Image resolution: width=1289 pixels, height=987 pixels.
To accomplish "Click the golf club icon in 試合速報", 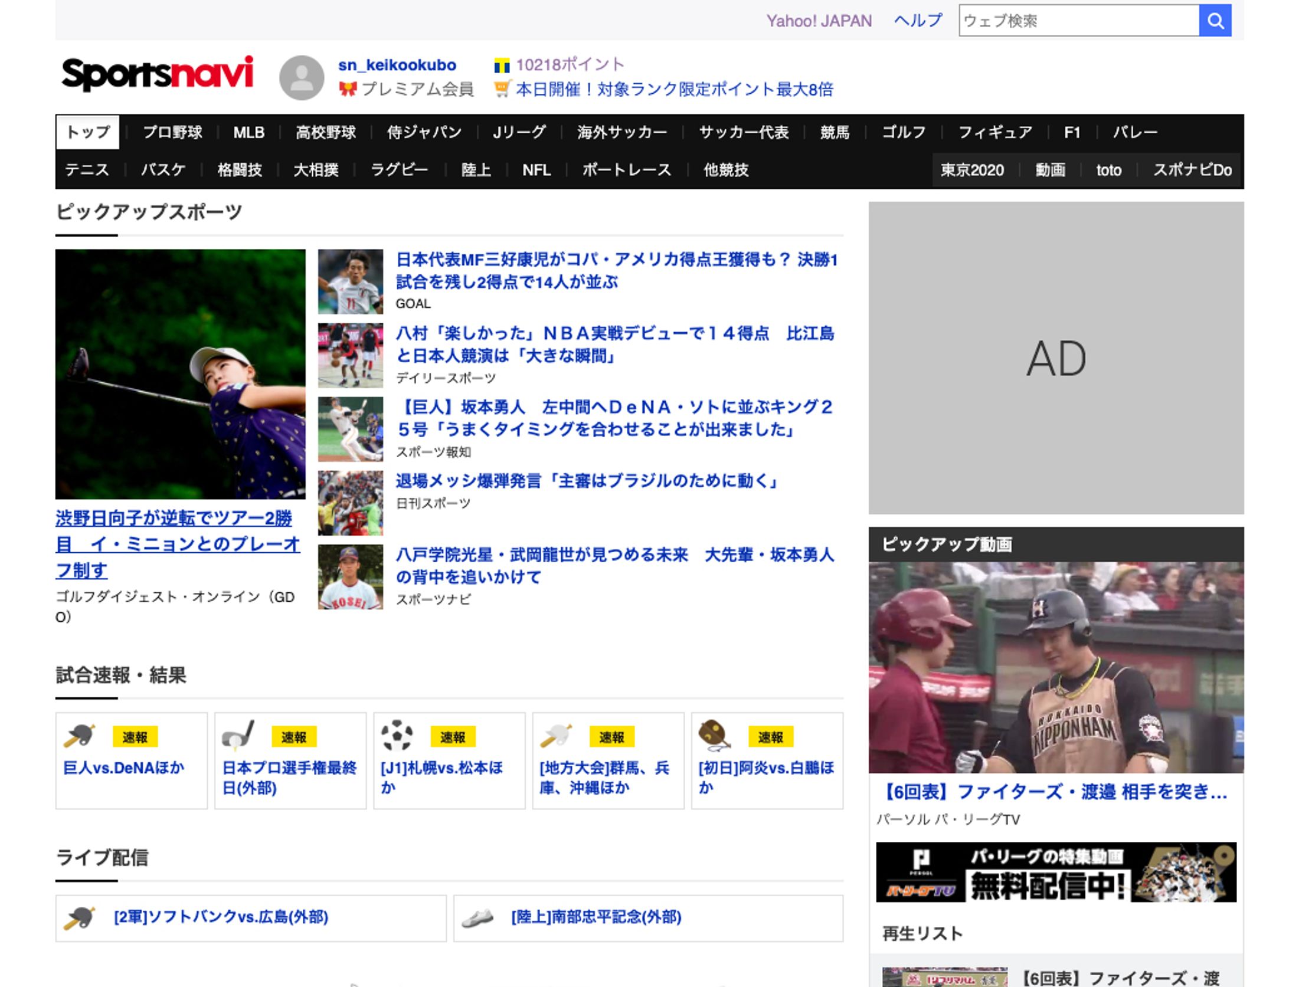I will click(238, 736).
